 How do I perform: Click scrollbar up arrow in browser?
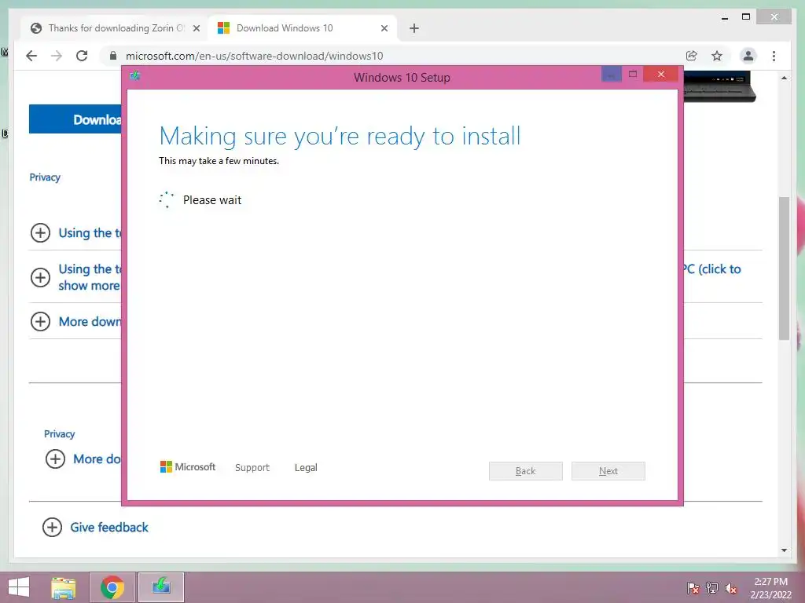click(x=784, y=78)
